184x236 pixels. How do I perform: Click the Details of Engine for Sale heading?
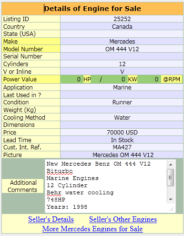point(92,9)
